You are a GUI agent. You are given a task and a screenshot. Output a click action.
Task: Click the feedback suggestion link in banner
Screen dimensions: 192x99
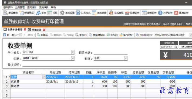pyautogui.click(x=158, y=24)
